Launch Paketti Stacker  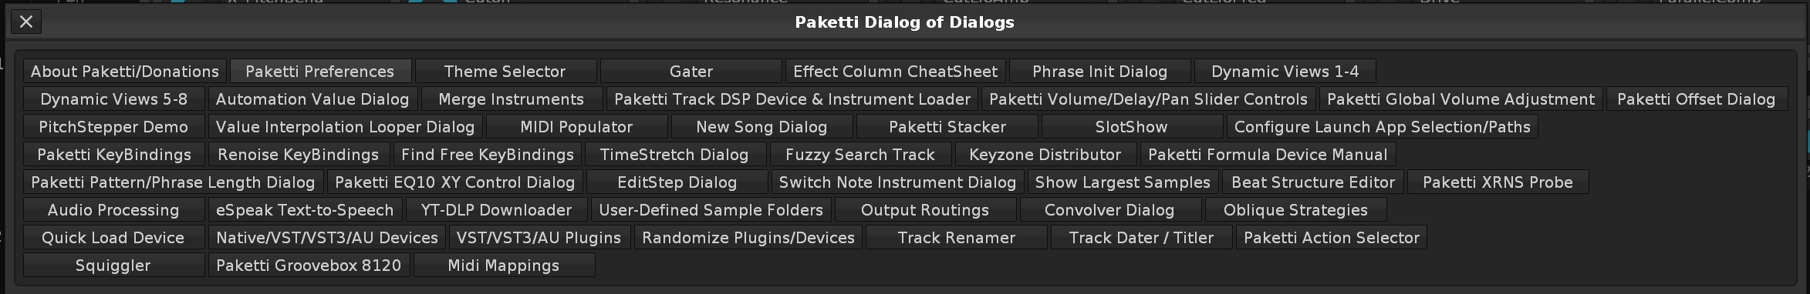tap(947, 127)
